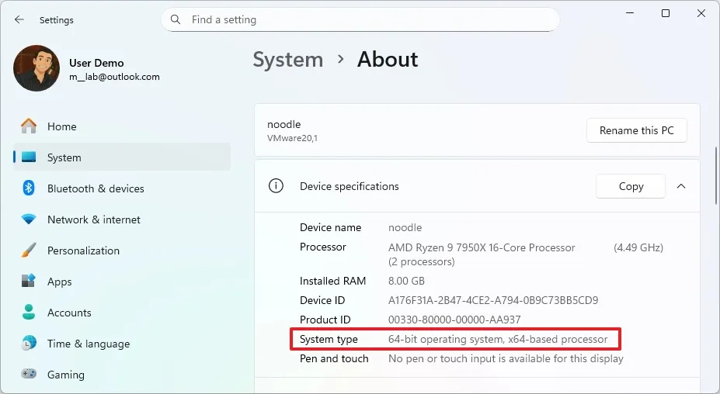Go to Network & internet settings
720x394 pixels.
pyautogui.click(x=122, y=219)
